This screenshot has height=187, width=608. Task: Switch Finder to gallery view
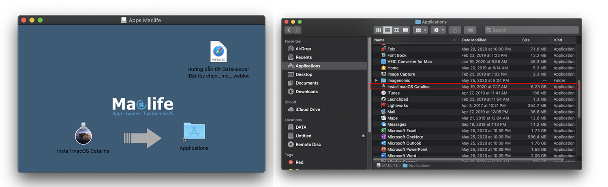click(405, 30)
